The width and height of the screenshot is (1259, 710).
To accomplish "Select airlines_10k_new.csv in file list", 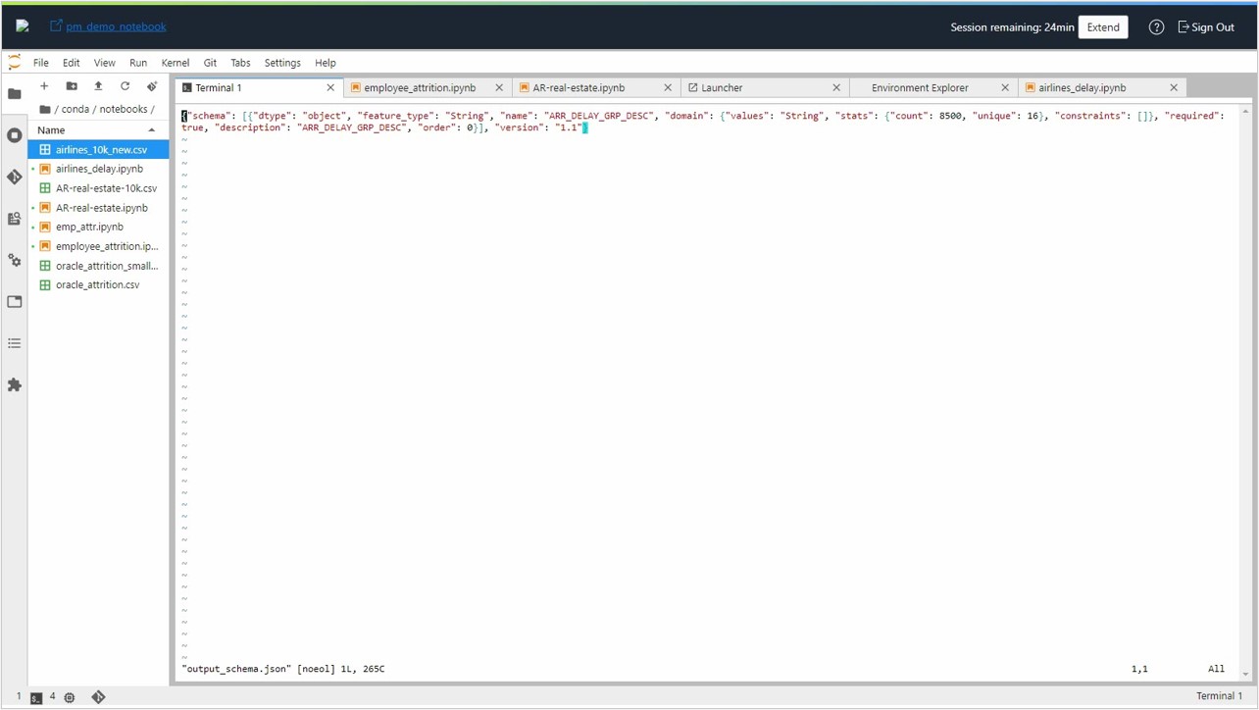I will tap(98, 150).
